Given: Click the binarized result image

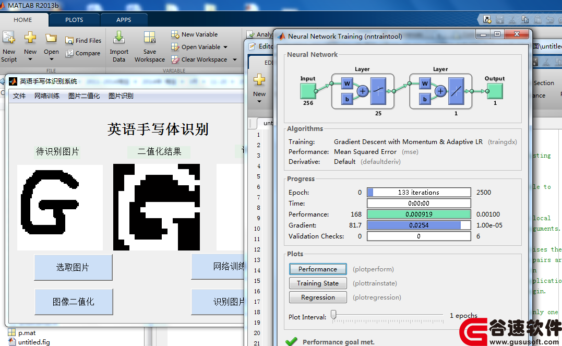Looking at the screenshot, I should (x=157, y=207).
